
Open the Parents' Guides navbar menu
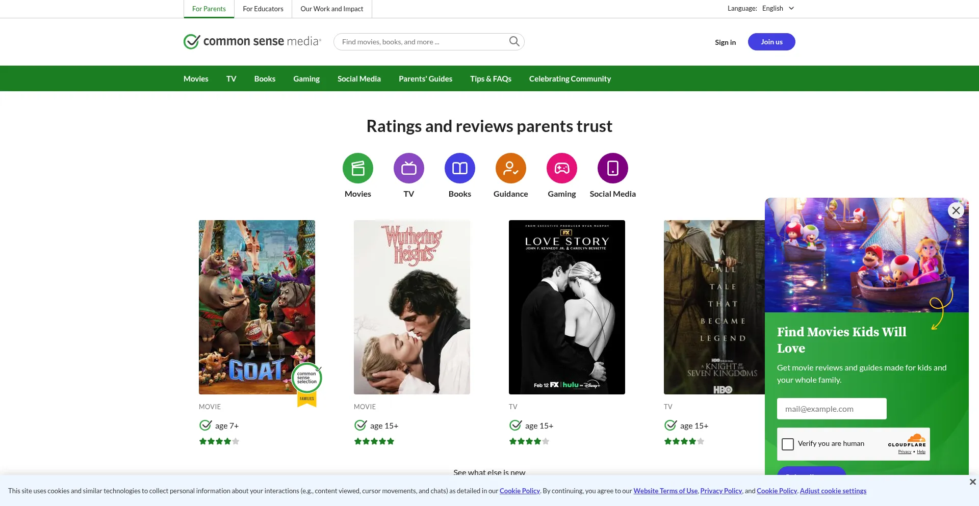pyautogui.click(x=425, y=78)
